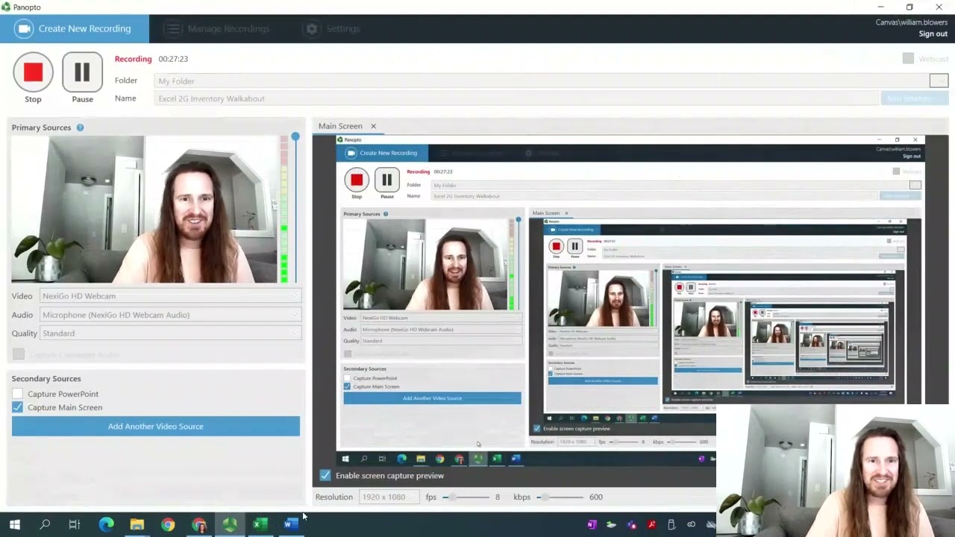Viewport: 955px width, 537px height.
Task: Open the Settings tab
Action: click(x=333, y=28)
